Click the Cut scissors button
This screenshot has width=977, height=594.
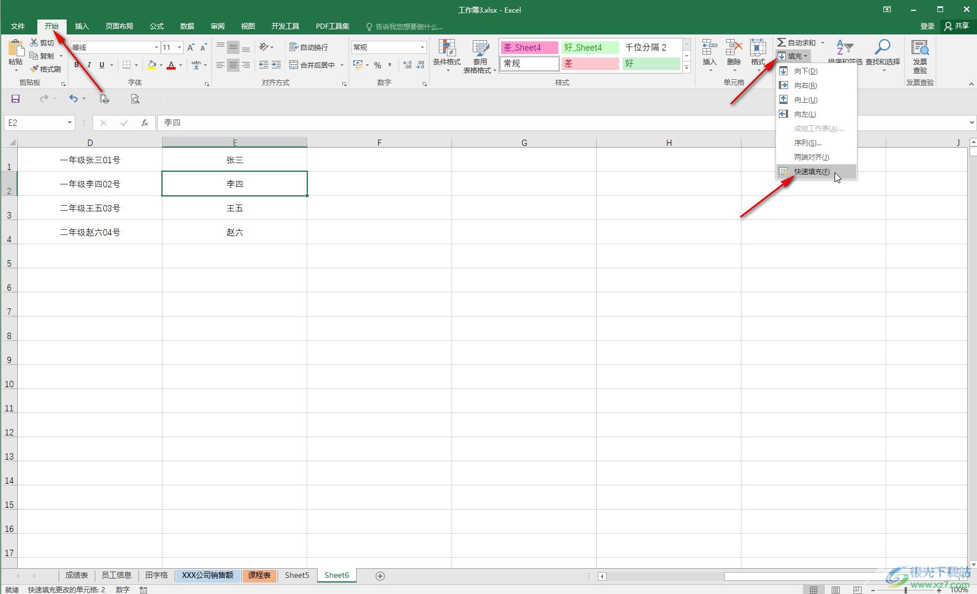coord(42,43)
